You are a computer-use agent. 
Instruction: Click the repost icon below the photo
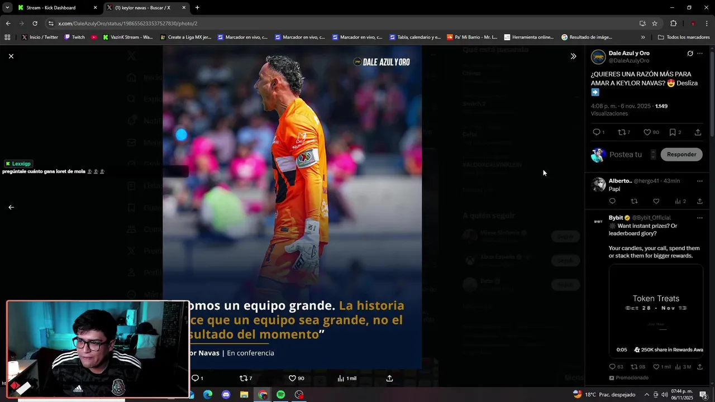coord(243,378)
